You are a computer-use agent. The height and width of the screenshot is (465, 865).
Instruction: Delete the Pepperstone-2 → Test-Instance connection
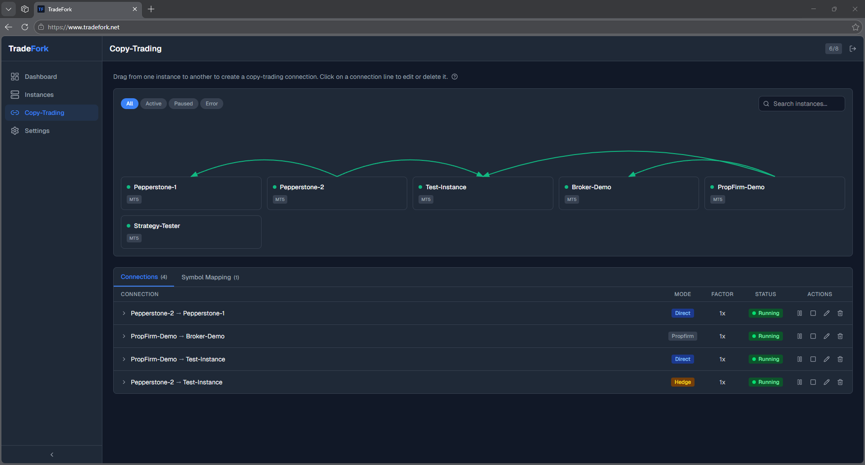click(840, 382)
